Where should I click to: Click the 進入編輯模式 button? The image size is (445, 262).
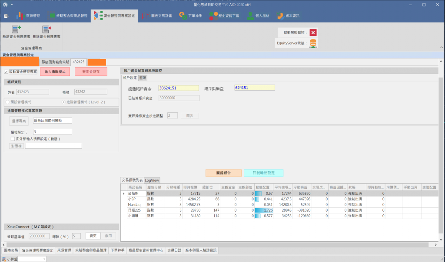click(55, 72)
